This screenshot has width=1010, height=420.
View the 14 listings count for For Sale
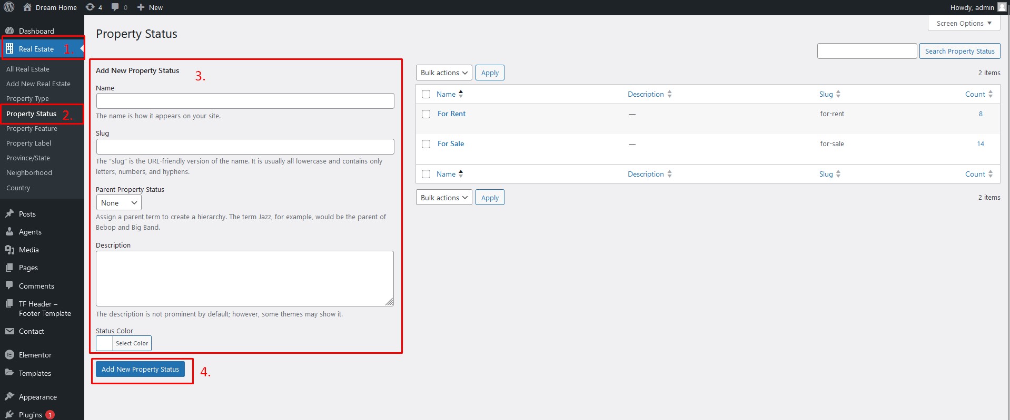(981, 144)
